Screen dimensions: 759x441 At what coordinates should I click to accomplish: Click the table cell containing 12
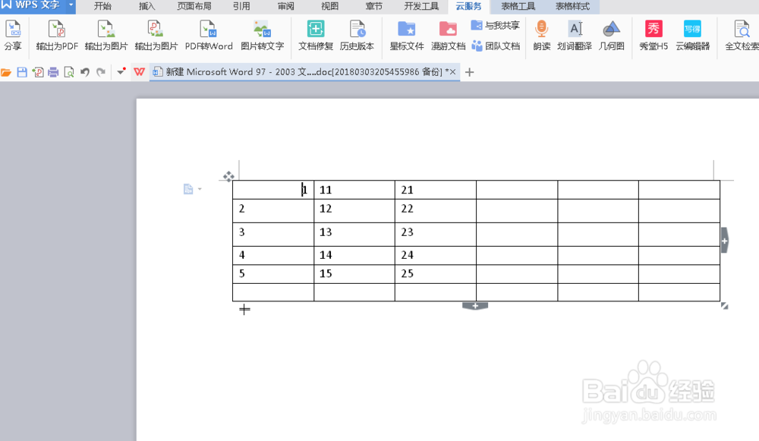click(354, 210)
